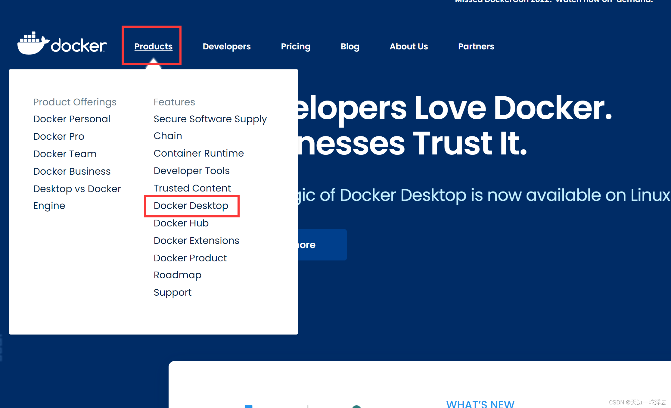671x408 pixels.
Task: Choose Docker Pro offering
Action: pos(59,136)
